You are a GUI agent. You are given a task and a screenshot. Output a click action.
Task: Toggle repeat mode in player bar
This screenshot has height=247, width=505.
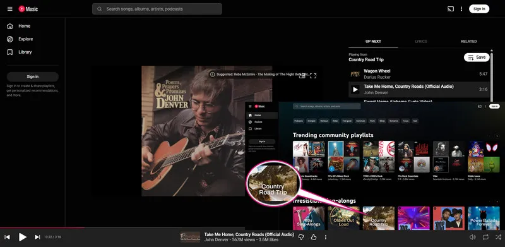pos(485,238)
